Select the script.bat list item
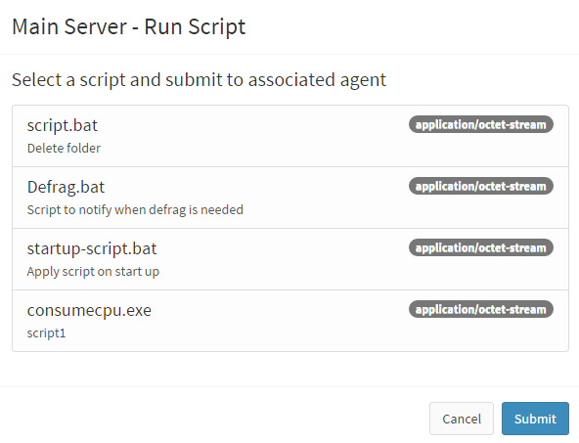 290,136
